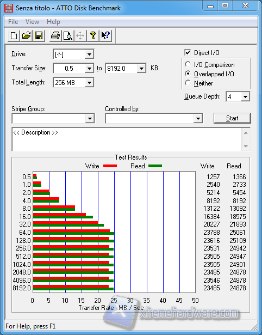Open the View menu
Image resolution: width=262 pixels, height=335 pixels.
[x=32, y=22]
